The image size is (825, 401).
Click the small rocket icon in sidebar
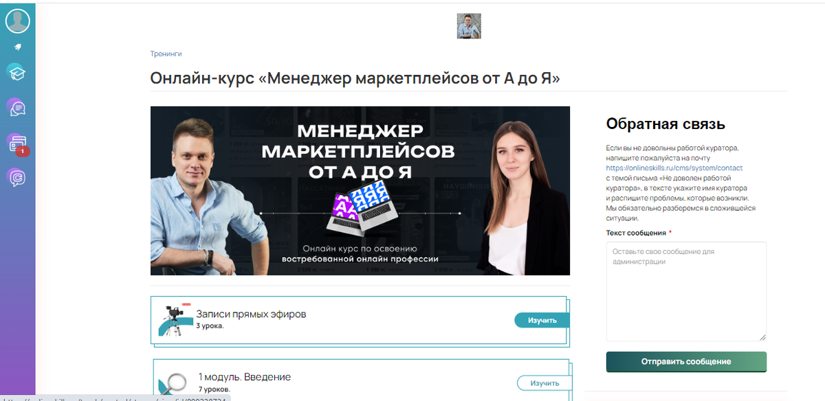point(18,47)
